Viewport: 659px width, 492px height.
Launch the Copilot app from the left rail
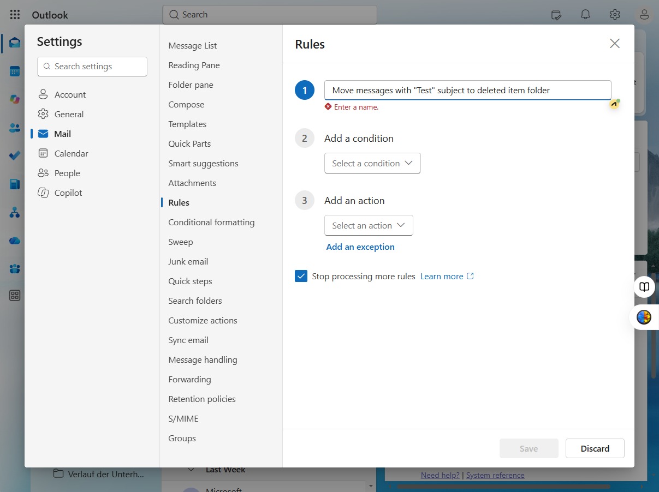tap(15, 99)
